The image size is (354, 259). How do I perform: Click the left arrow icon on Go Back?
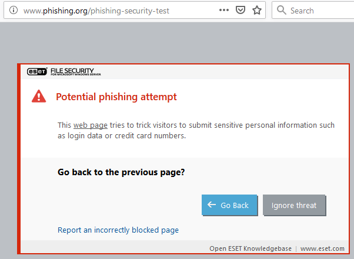point(212,205)
